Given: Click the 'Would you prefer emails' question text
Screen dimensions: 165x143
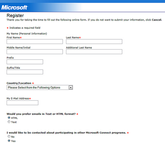Looking at the screenshot, I should [41, 114].
